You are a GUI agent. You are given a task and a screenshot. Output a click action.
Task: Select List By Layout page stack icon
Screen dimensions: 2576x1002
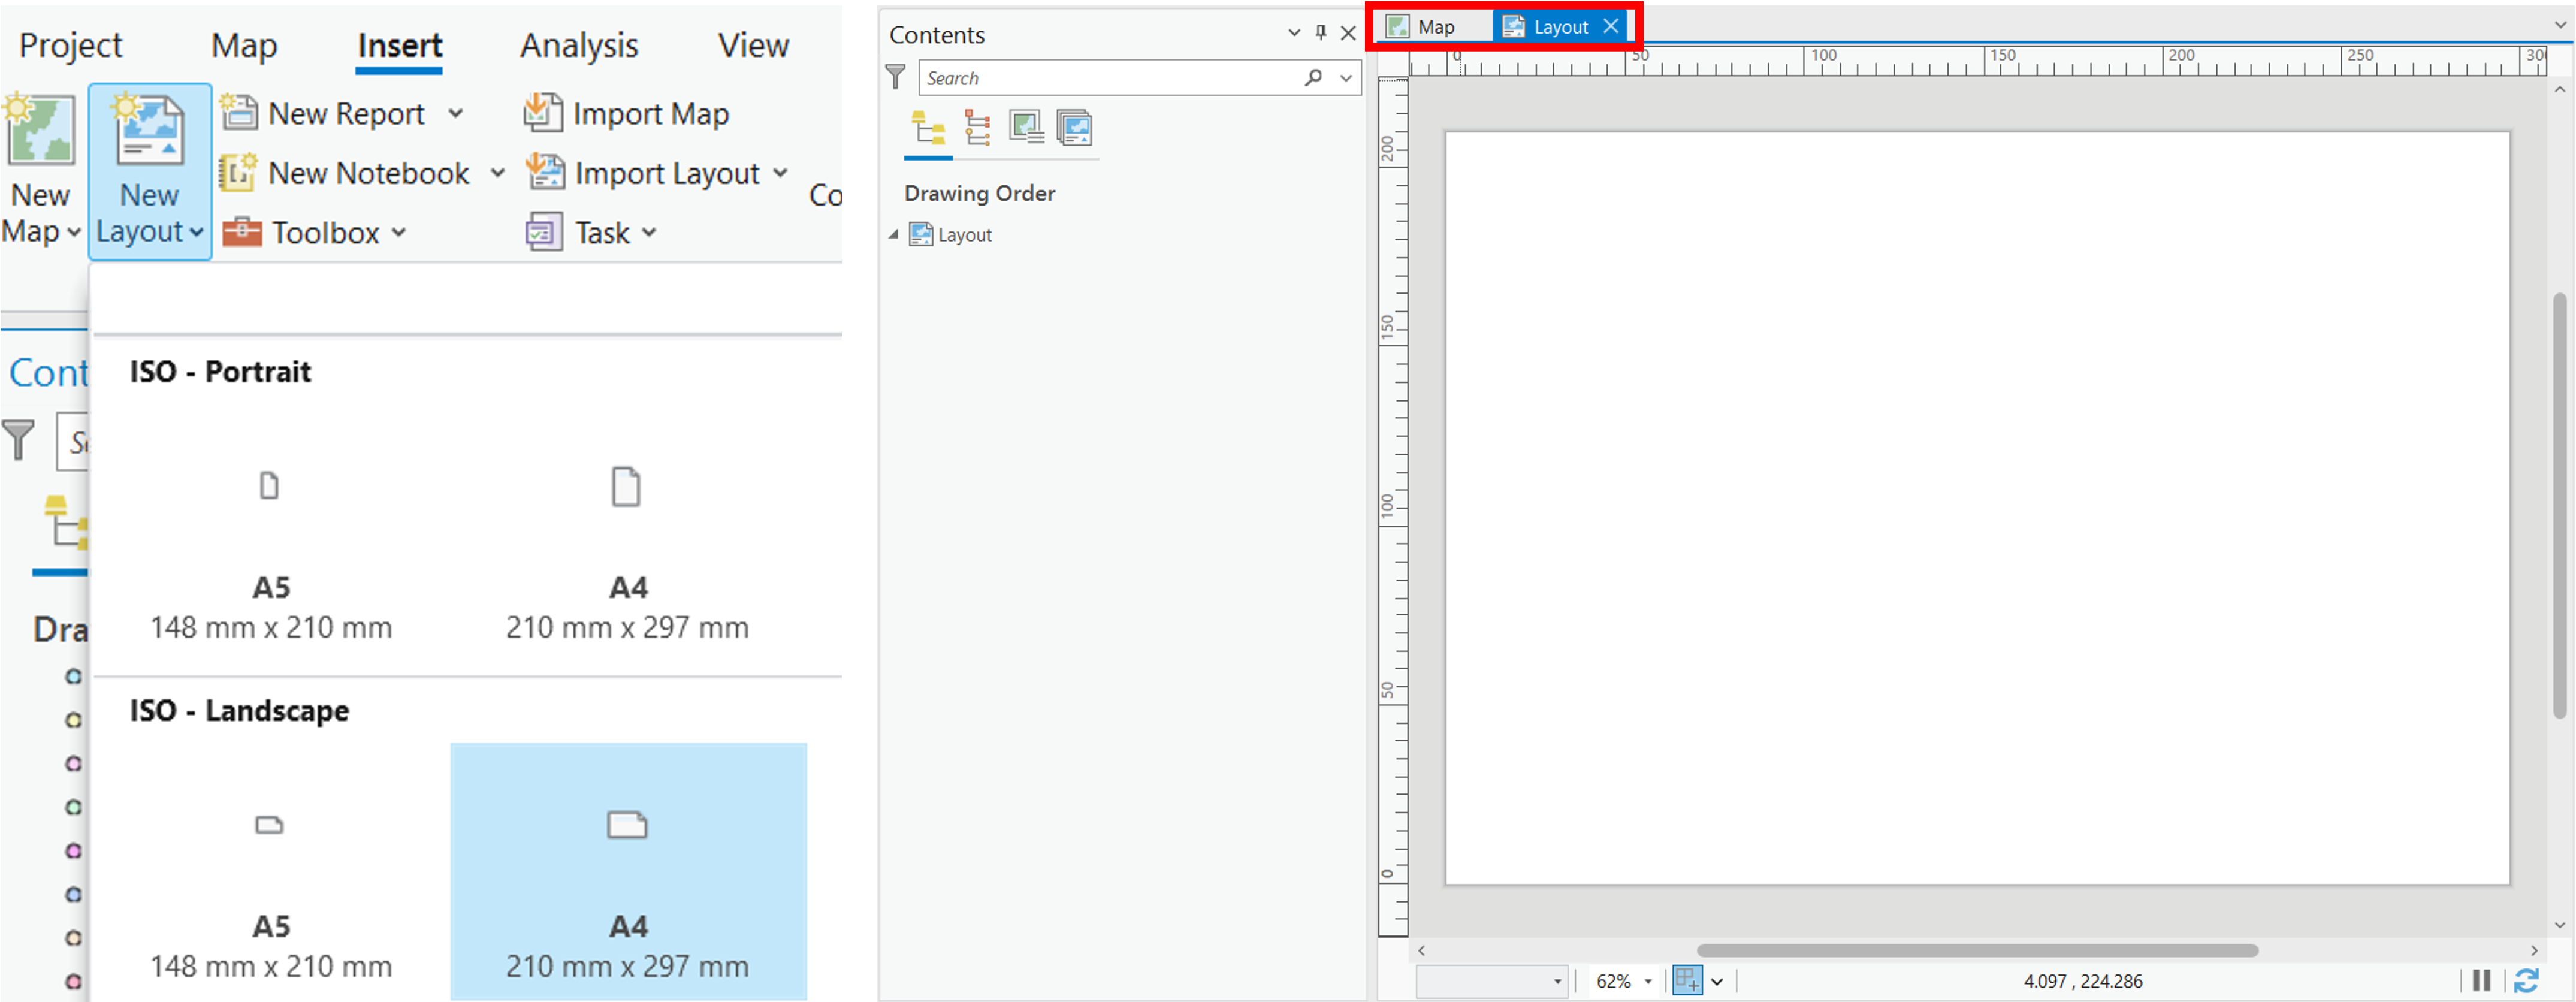click(1075, 128)
